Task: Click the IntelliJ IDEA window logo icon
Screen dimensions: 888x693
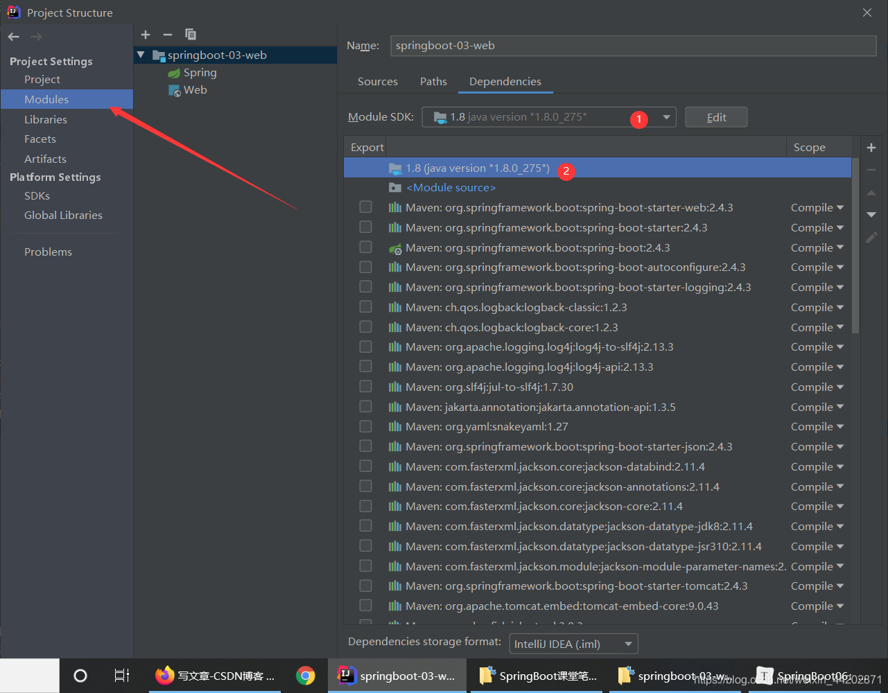Action: click(13, 12)
